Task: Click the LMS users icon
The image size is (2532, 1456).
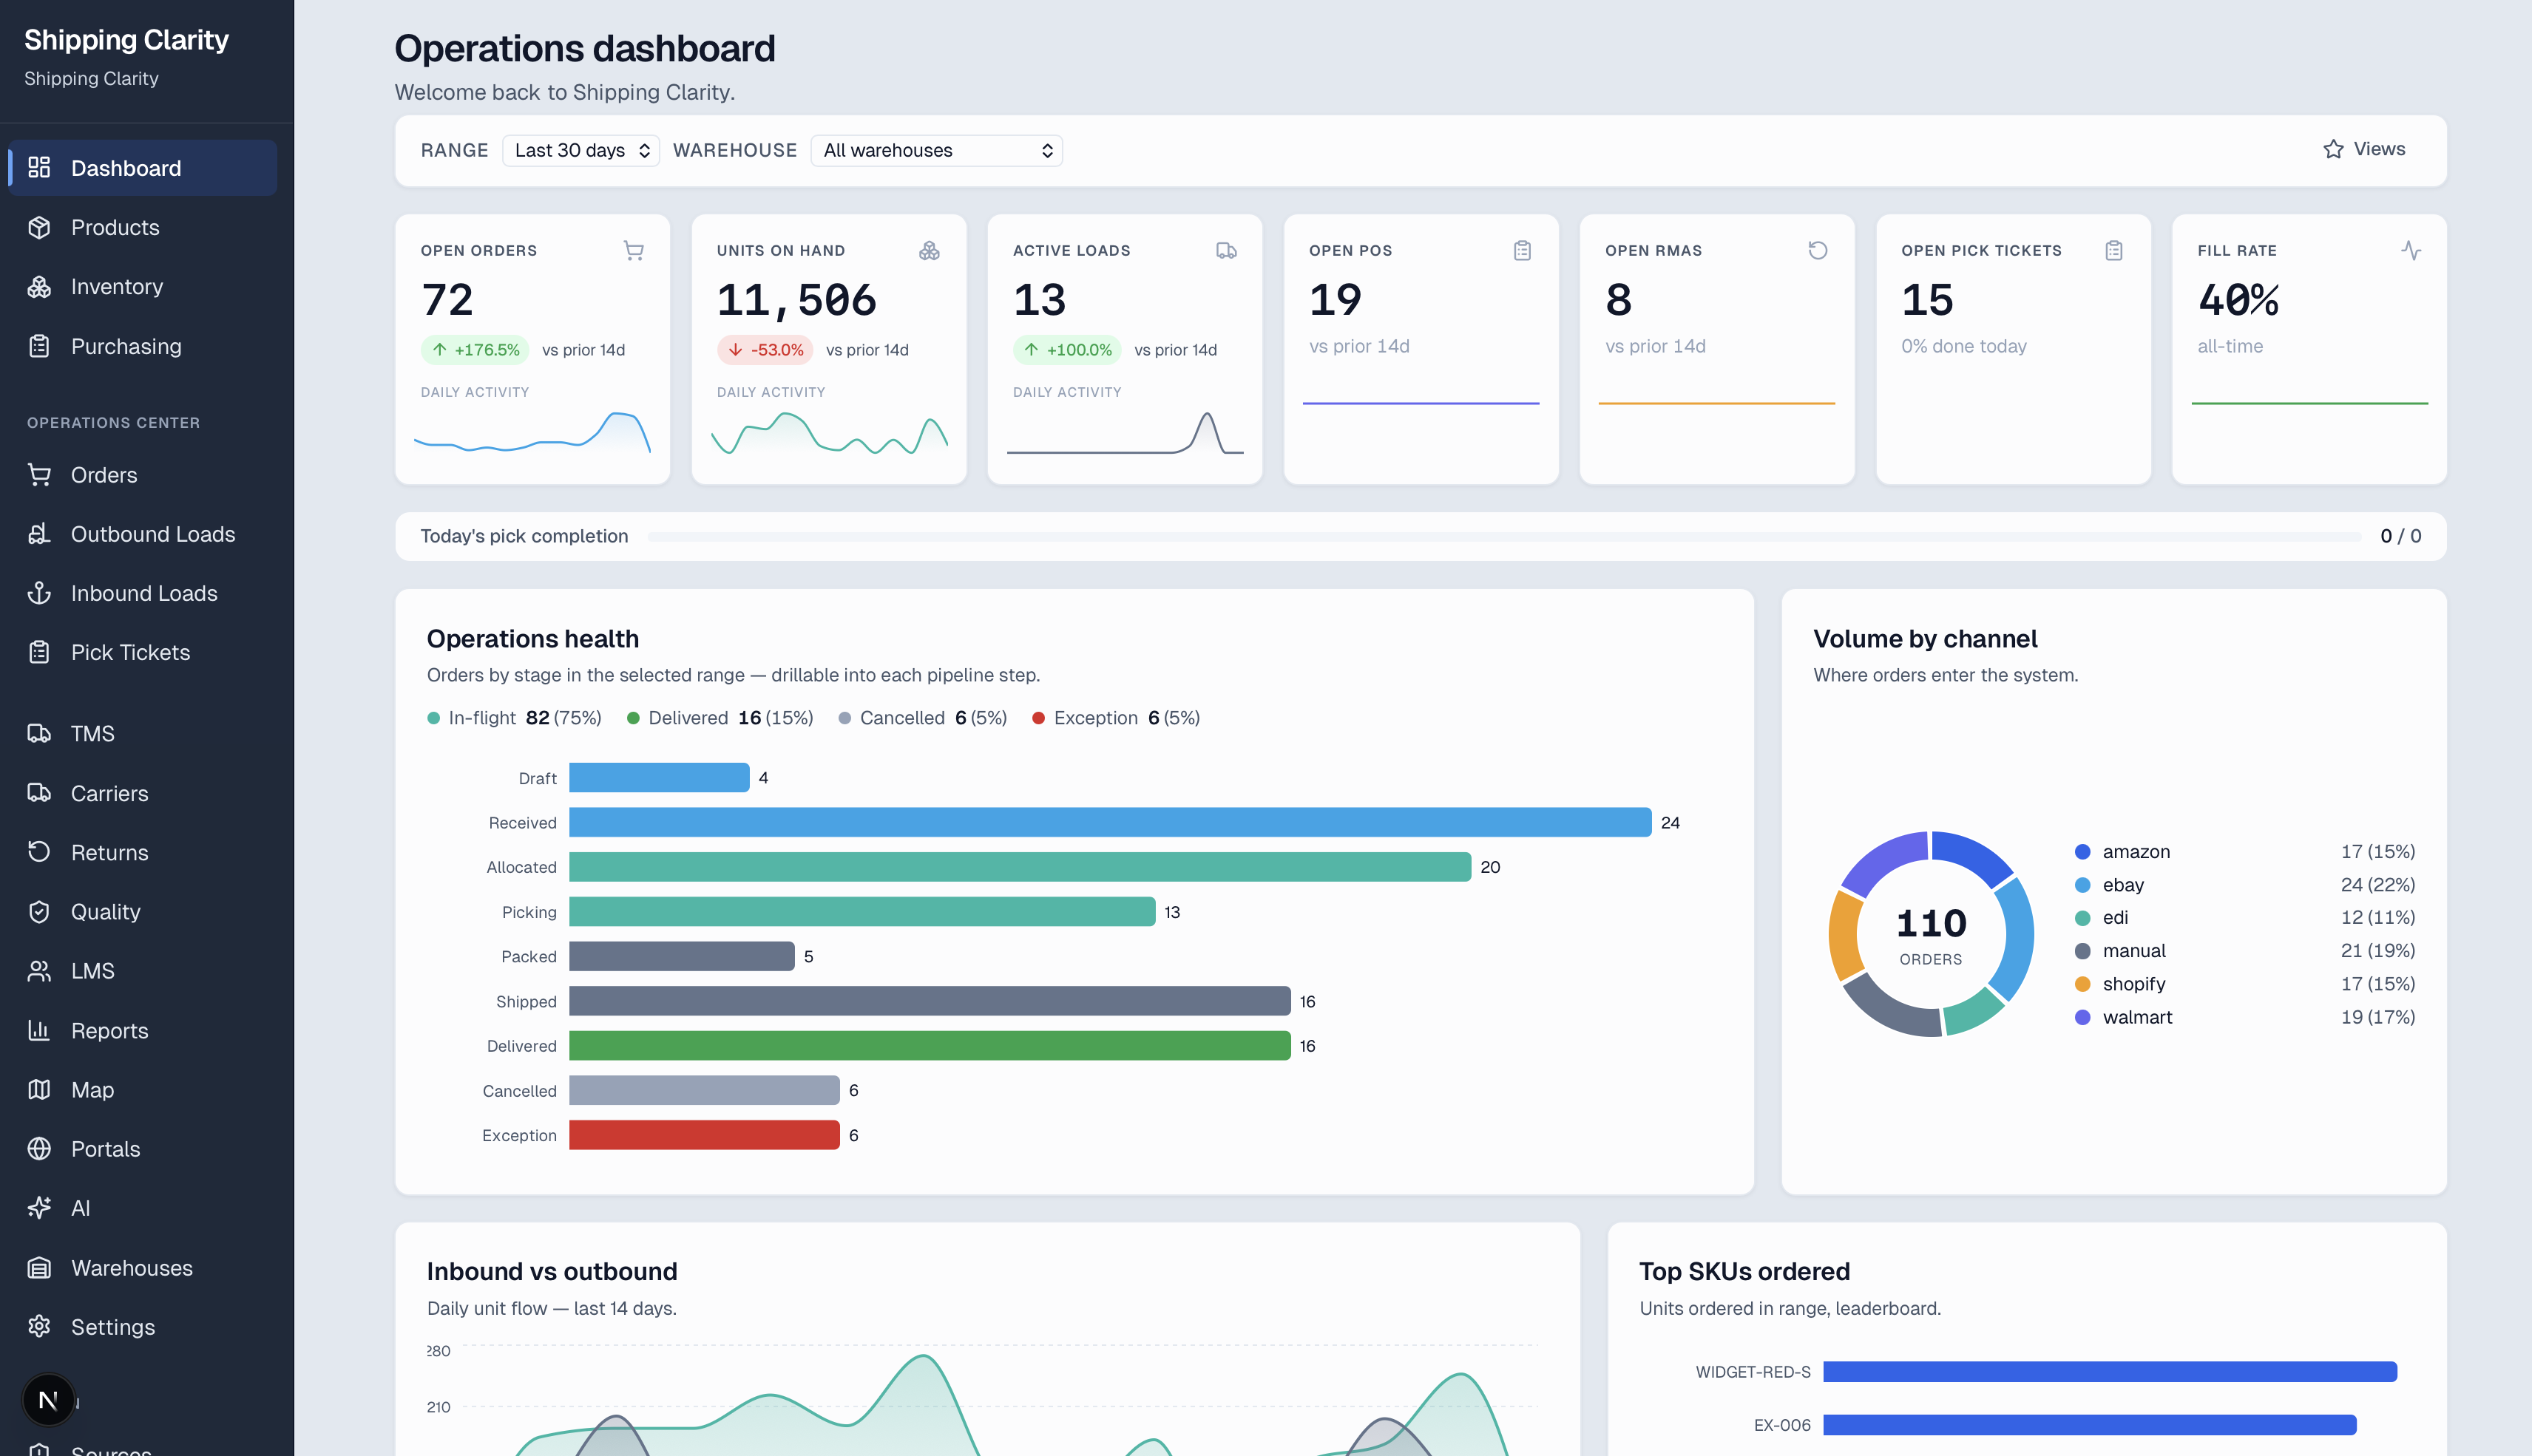Action: point(39,971)
